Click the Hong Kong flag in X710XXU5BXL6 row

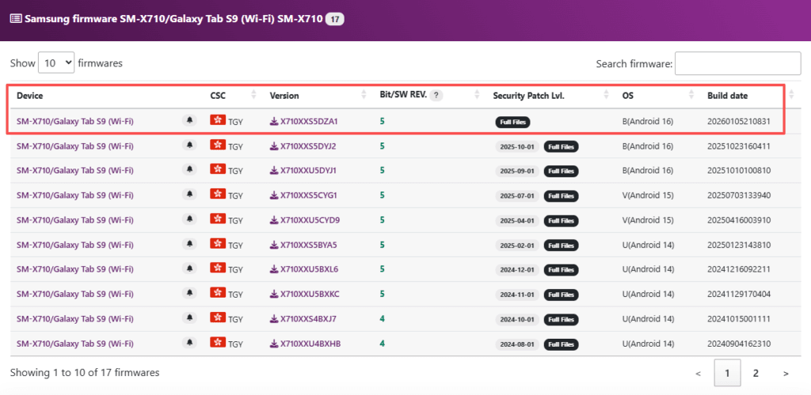coord(218,268)
